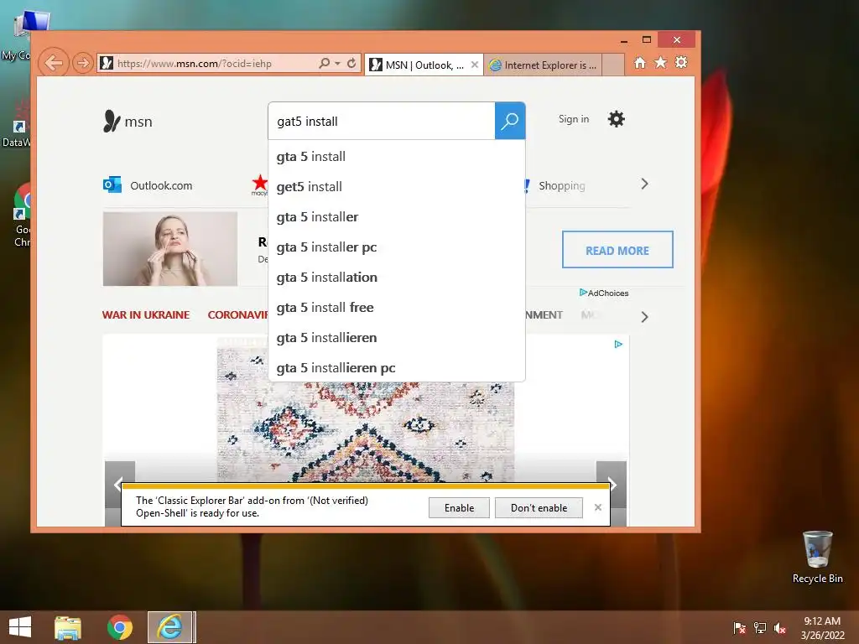The width and height of the screenshot is (859, 644).
Task: Open the IE Tools gear icon
Action: click(x=681, y=62)
